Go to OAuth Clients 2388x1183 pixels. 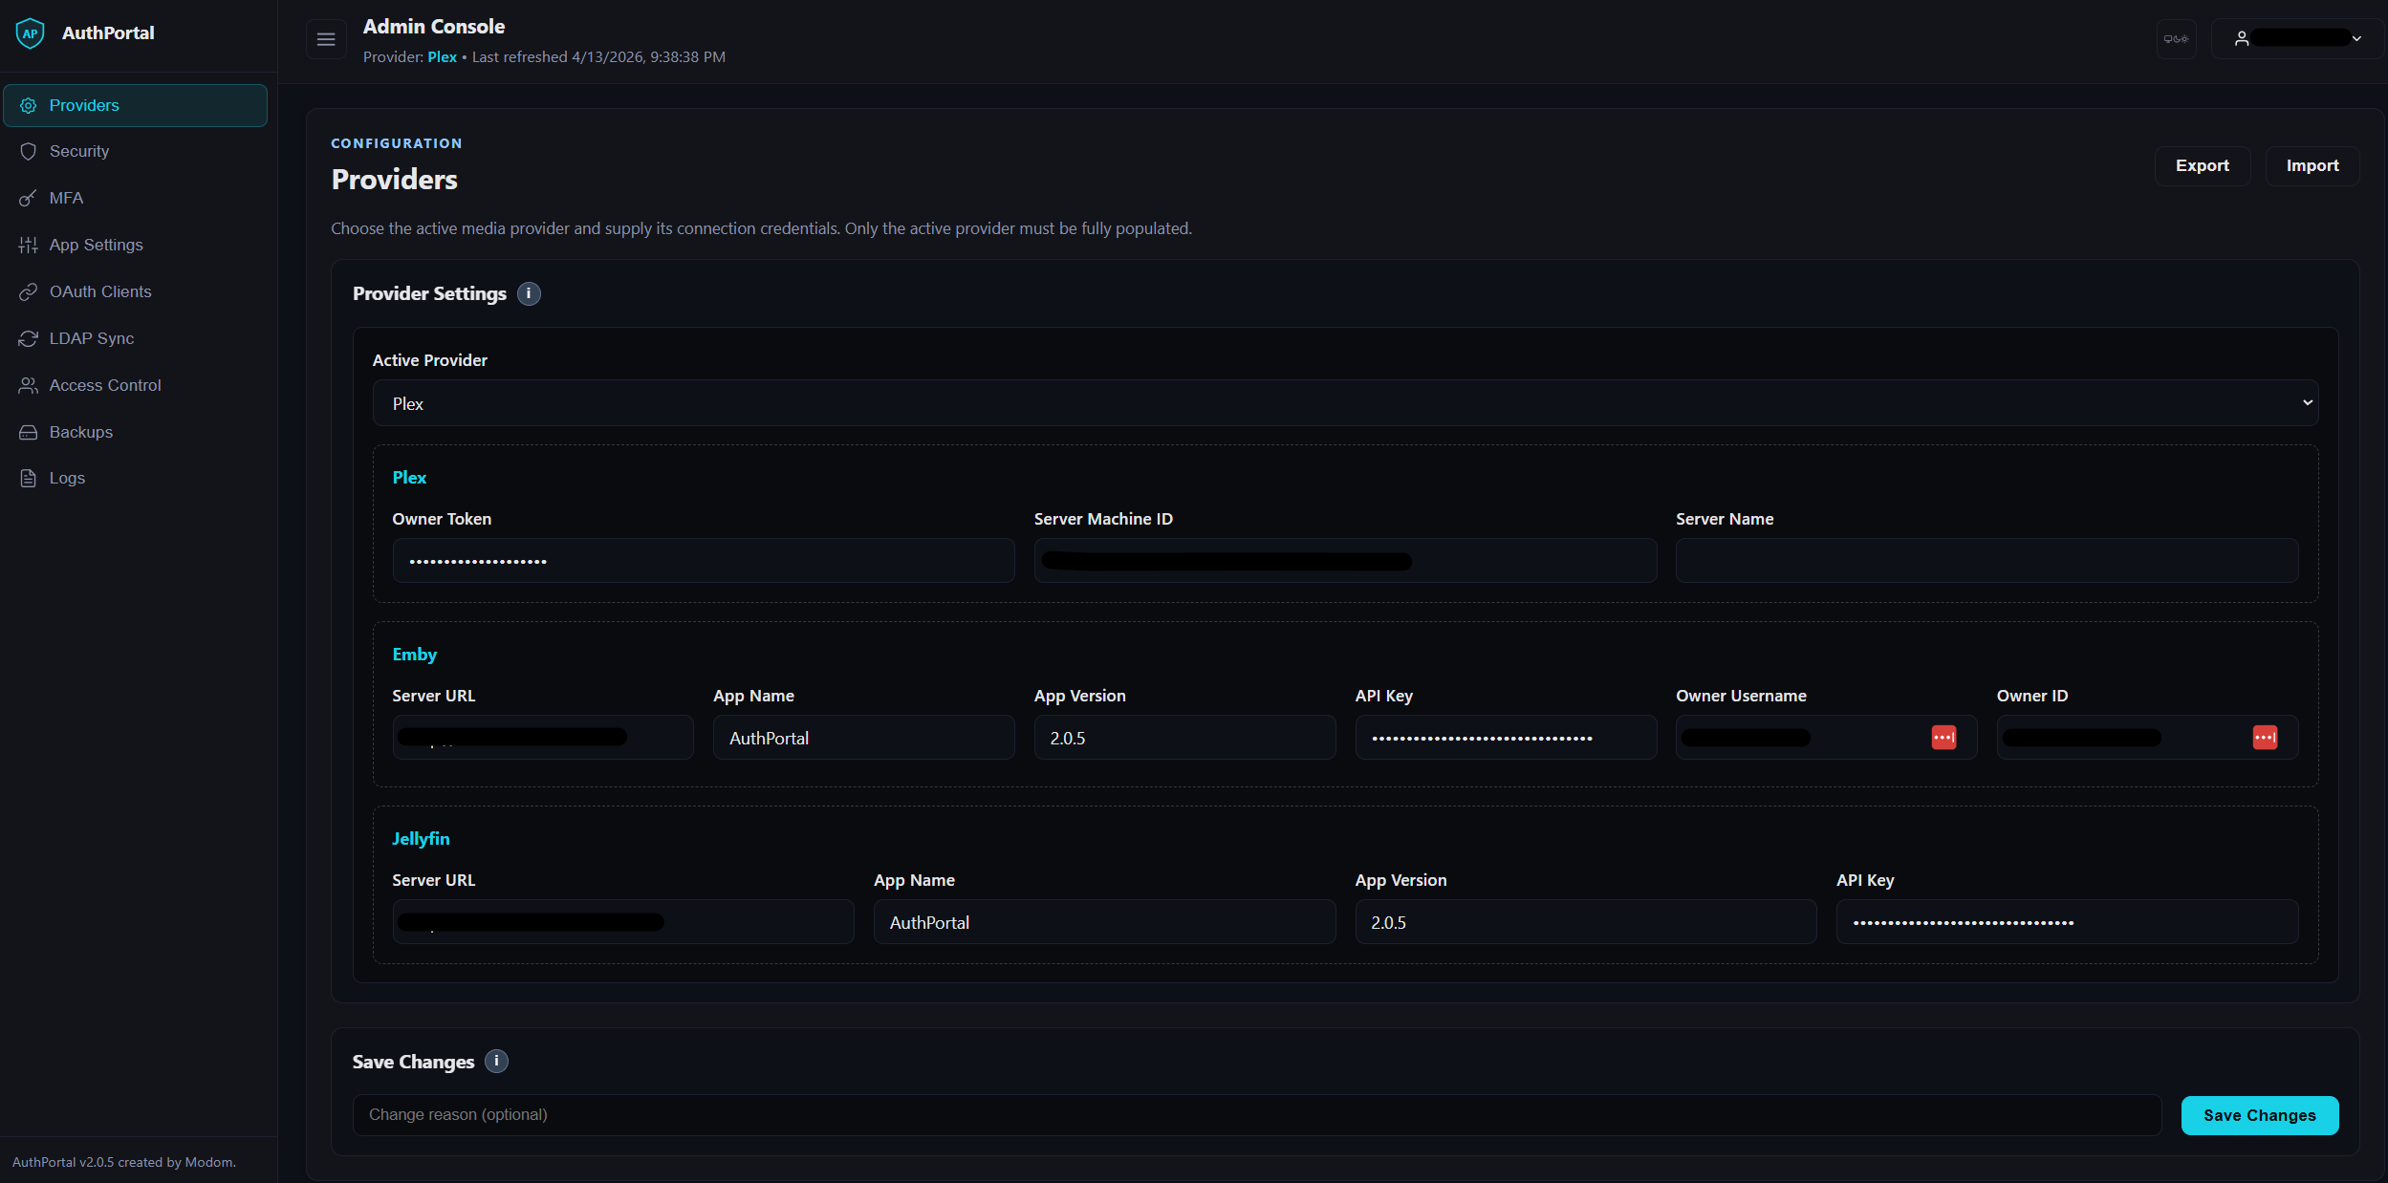[x=135, y=291]
